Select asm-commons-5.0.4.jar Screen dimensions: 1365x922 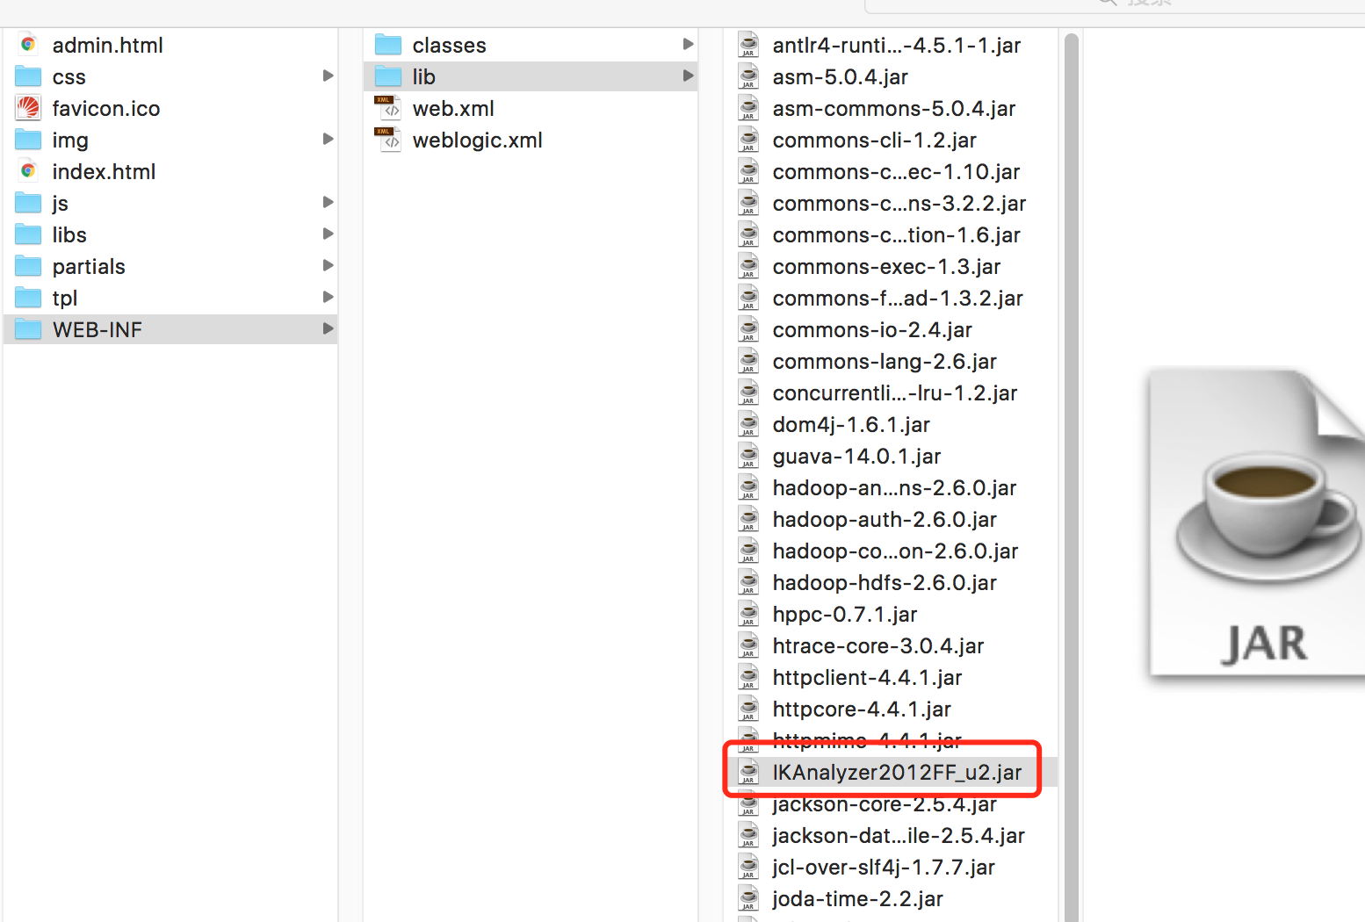(x=894, y=108)
